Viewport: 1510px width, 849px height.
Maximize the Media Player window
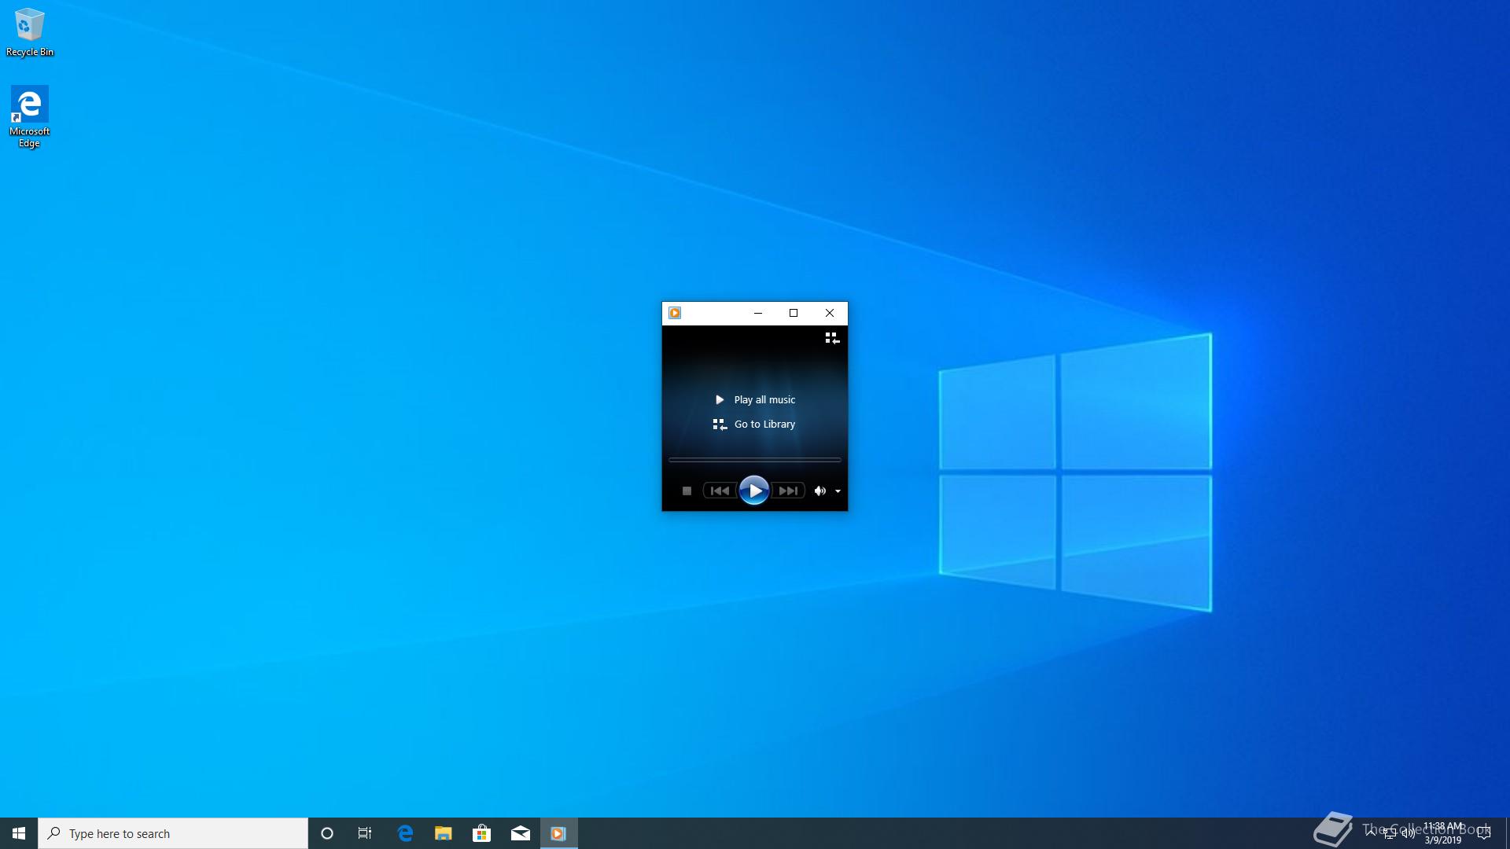[x=794, y=313]
